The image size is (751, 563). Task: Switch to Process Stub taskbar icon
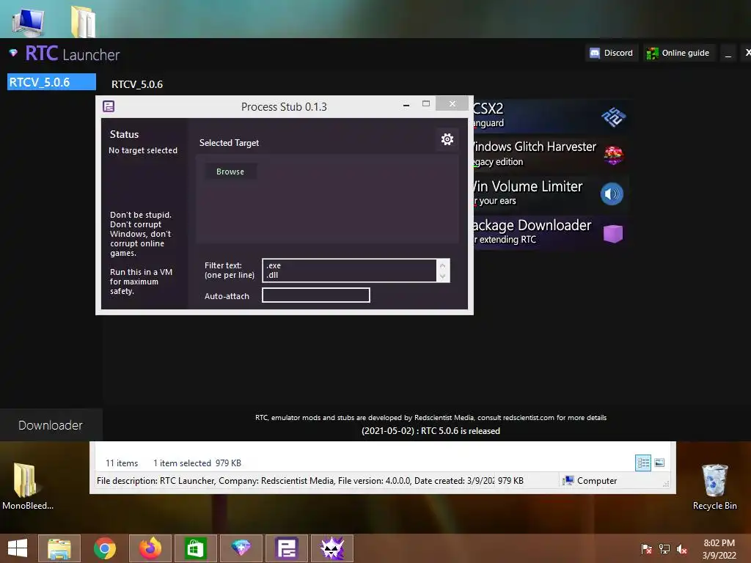tap(287, 548)
